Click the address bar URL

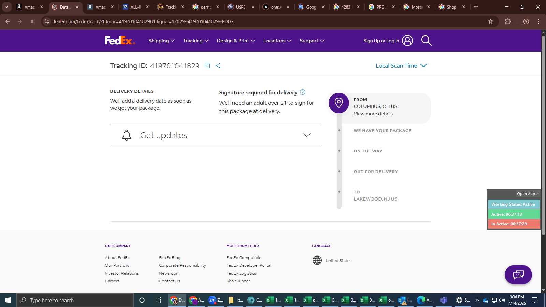click(143, 21)
